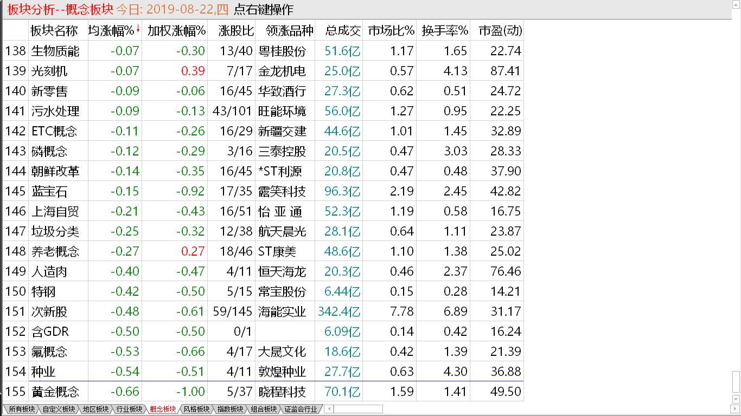Click leading stock *ST利源
741x416 pixels.
click(x=280, y=171)
